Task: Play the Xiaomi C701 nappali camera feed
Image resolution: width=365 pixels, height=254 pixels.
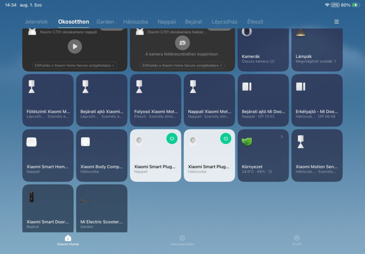Action: (75, 47)
